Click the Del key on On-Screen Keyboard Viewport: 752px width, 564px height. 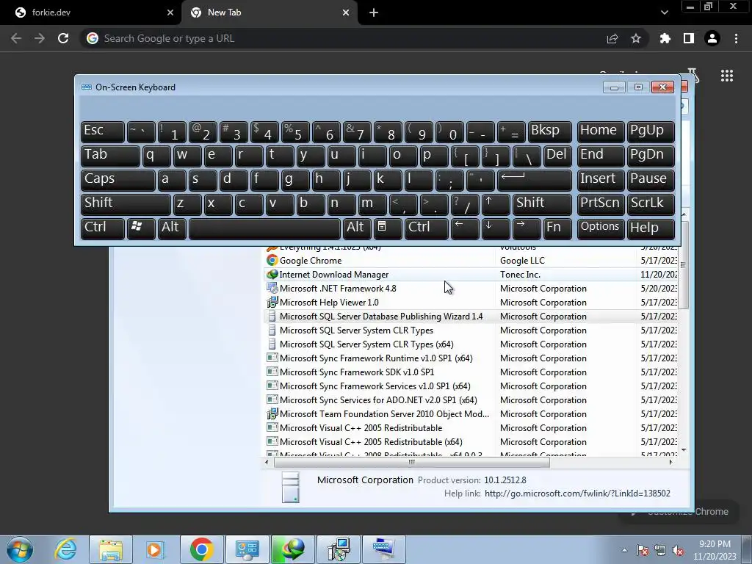pyautogui.click(x=557, y=156)
